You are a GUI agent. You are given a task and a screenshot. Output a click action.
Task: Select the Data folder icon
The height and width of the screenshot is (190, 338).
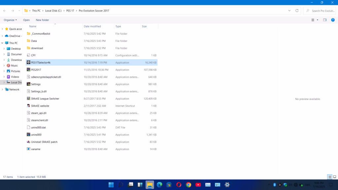[x=28, y=41]
